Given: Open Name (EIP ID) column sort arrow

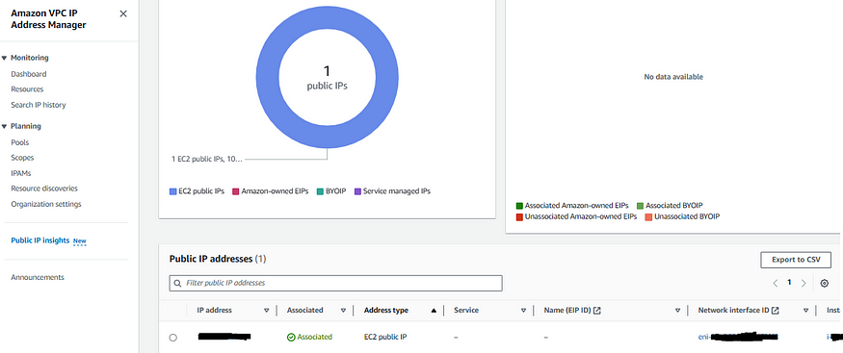Looking at the screenshot, I should pos(678,311).
